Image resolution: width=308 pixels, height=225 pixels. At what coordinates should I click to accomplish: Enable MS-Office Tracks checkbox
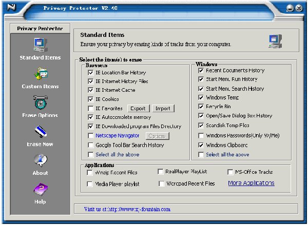230,172
